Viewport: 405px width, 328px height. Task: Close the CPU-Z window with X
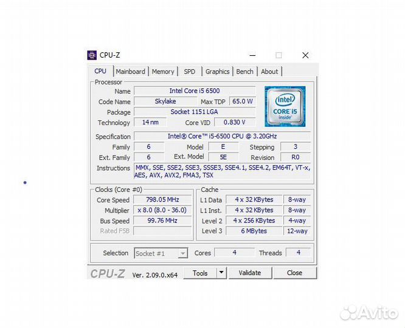click(305, 55)
